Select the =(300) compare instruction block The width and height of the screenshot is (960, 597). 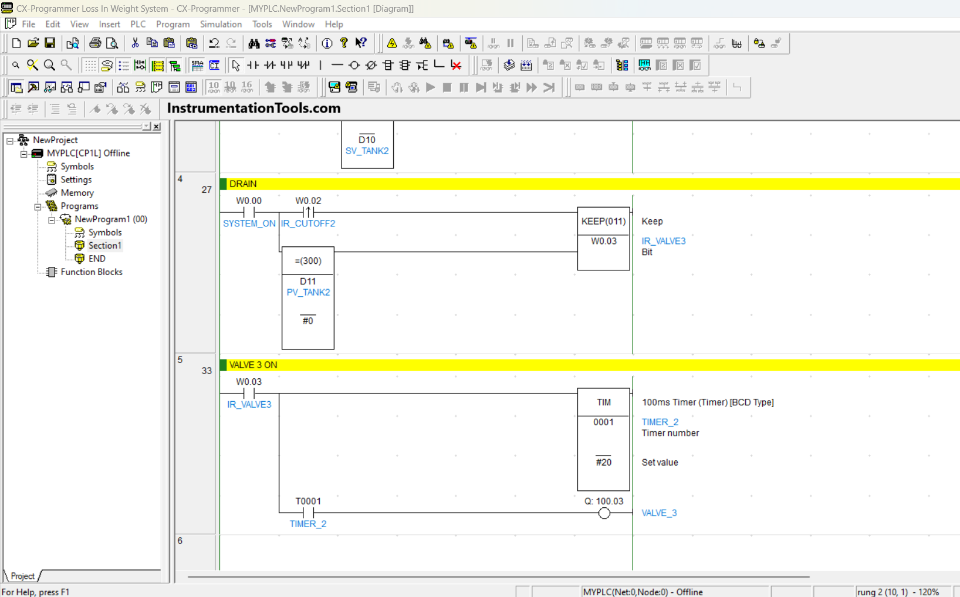[x=308, y=298]
